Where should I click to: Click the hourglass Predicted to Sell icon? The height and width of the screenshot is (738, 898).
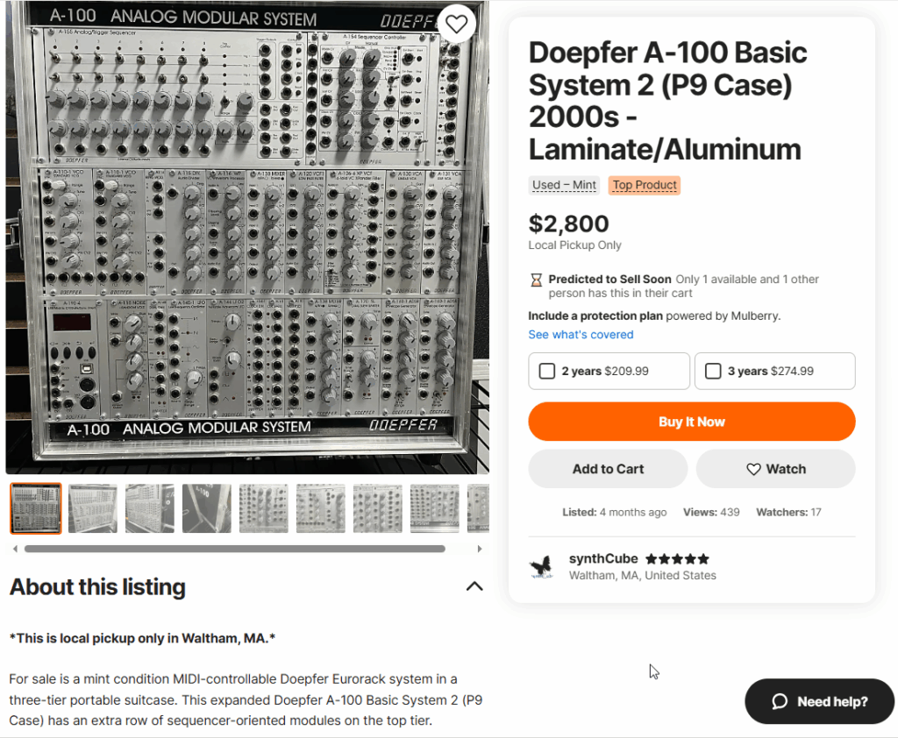(x=536, y=280)
